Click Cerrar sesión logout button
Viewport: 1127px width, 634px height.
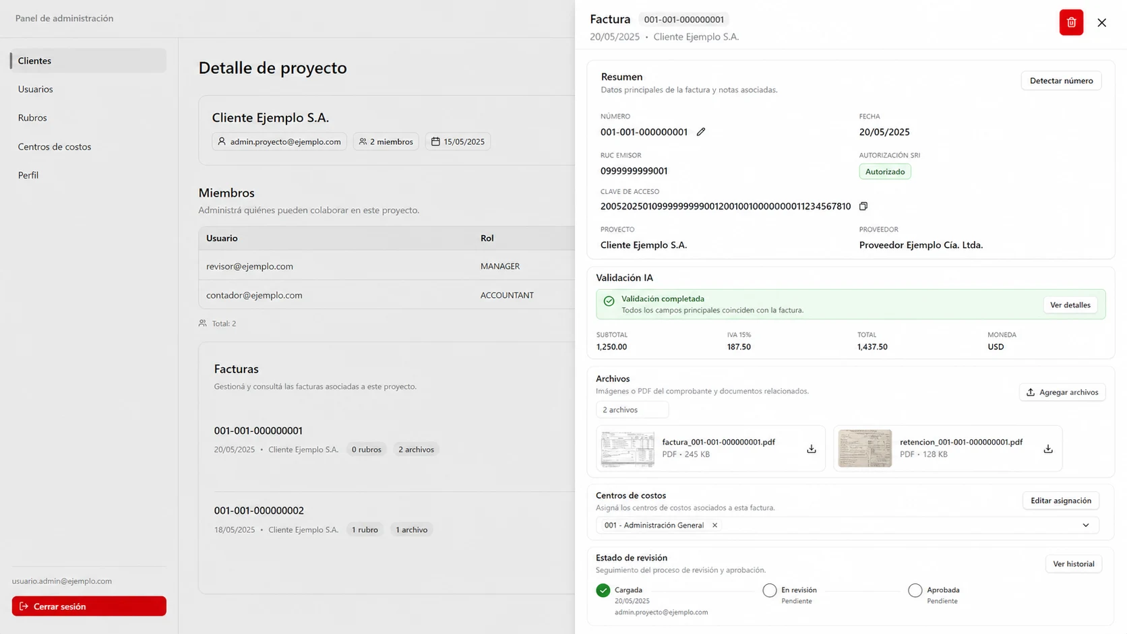pyautogui.click(x=89, y=606)
